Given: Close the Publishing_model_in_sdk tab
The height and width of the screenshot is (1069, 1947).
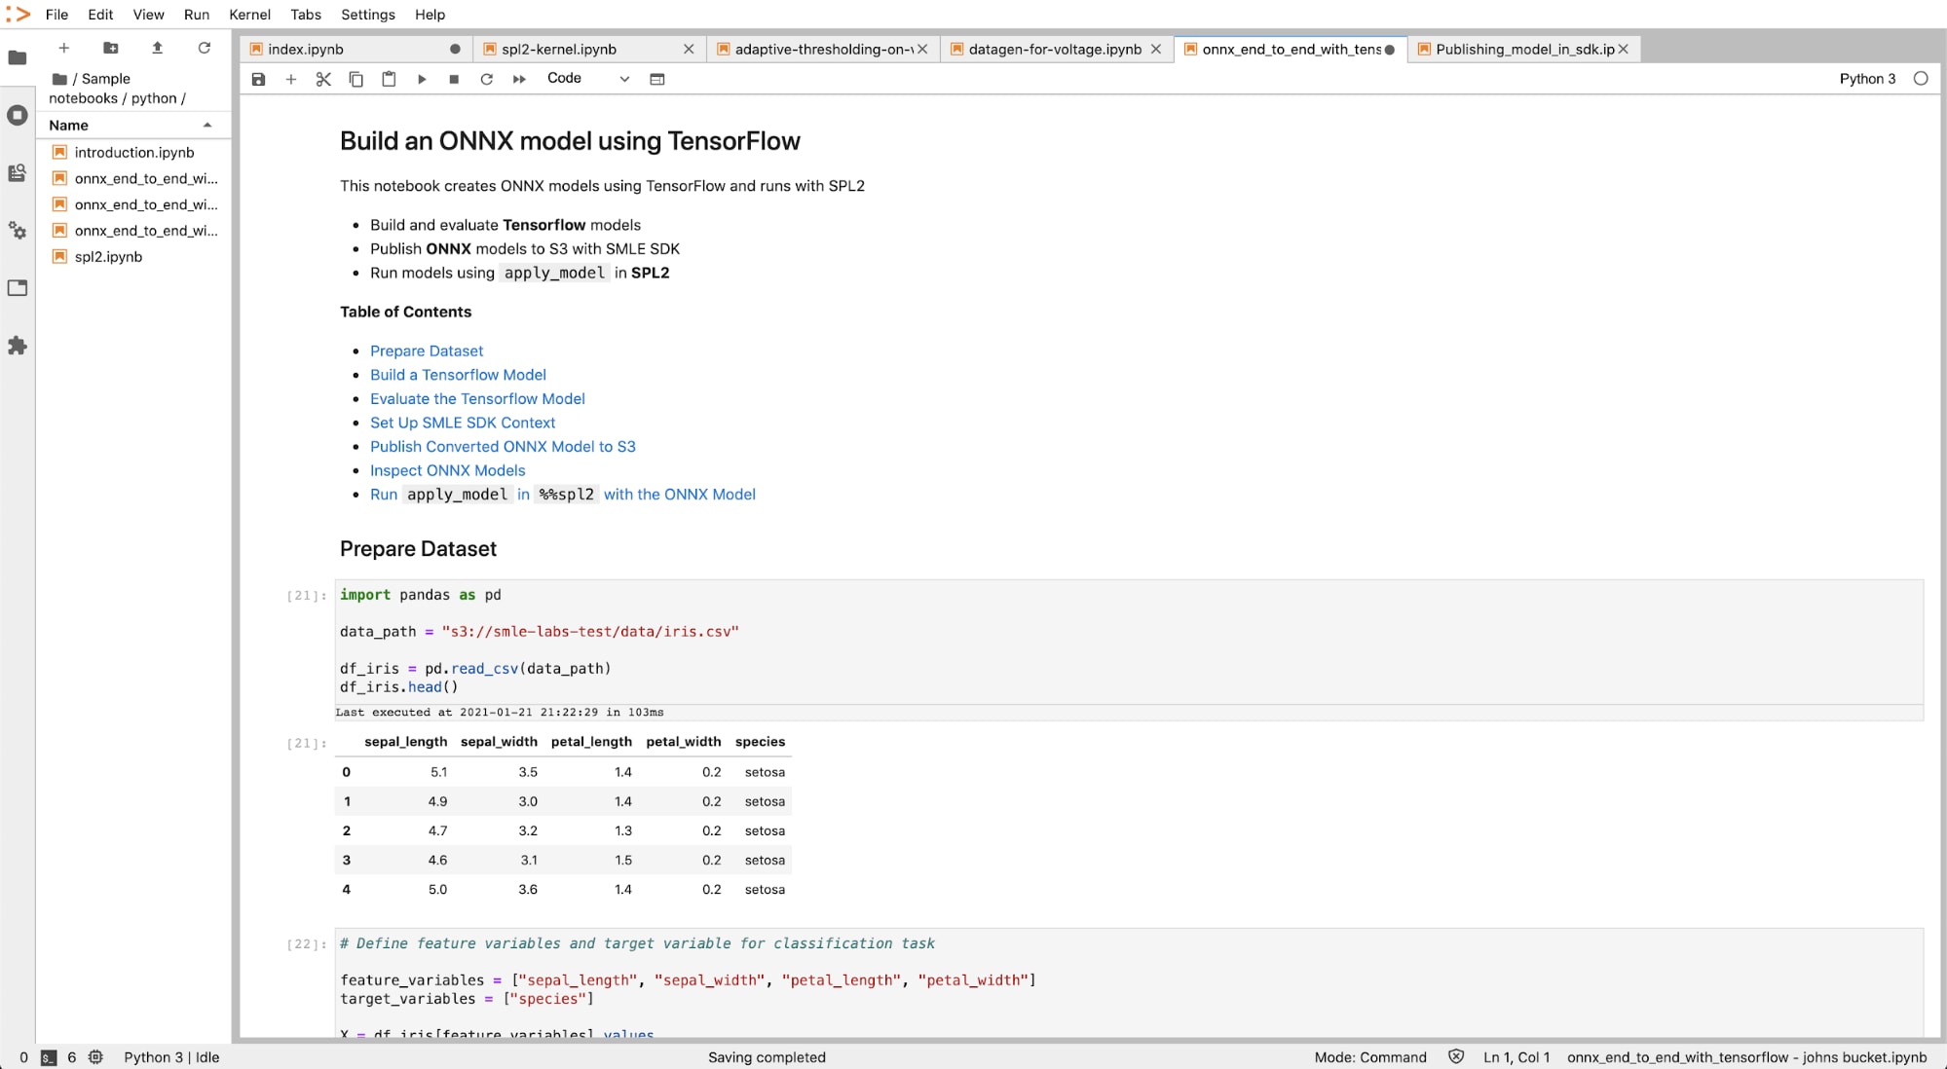Looking at the screenshot, I should tap(1624, 50).
